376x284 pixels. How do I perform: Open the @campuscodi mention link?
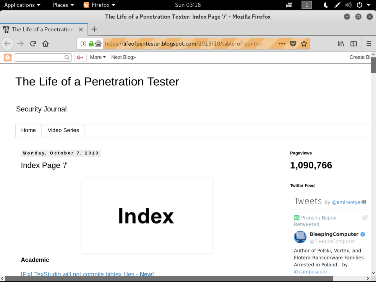pos(310,272)
